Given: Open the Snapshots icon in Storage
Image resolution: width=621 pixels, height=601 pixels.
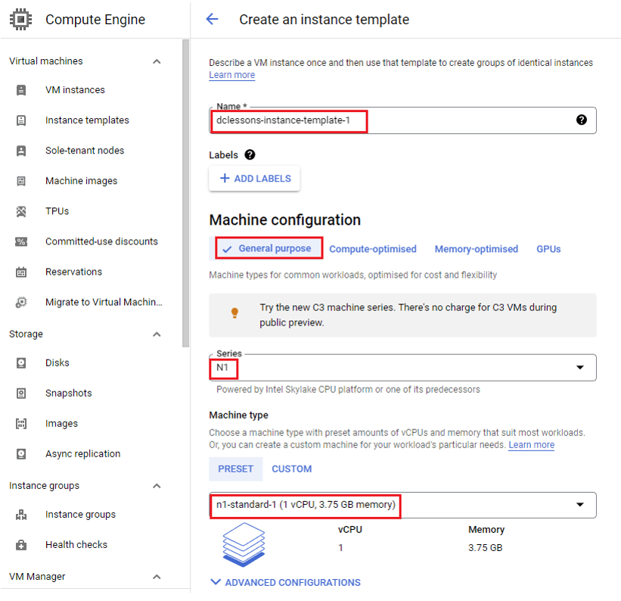Looking at the screenshot, I should [x=21, y=394].
